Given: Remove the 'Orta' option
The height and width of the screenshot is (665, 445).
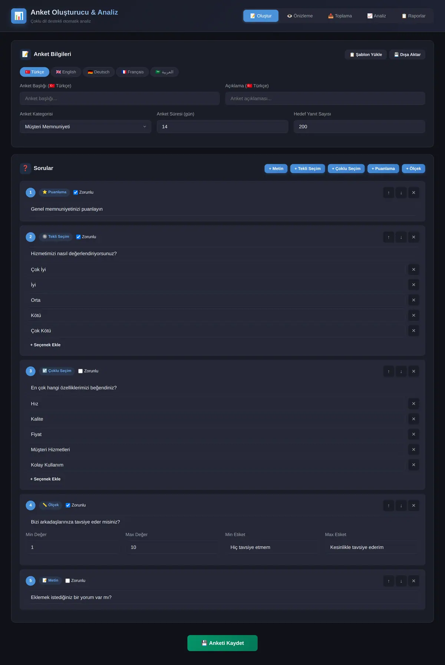Looking at the screenshot, I should click(x=413, y=300).
